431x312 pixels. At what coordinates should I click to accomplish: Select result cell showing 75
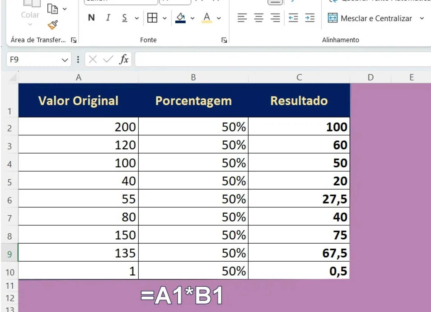(299, 235)
